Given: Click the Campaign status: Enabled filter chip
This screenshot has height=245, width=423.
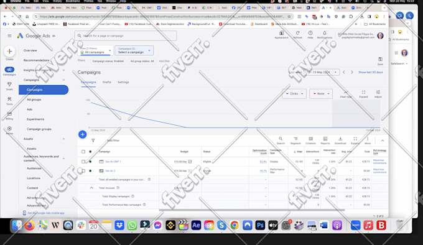Looking at the screenshot, I should (108, 61).
